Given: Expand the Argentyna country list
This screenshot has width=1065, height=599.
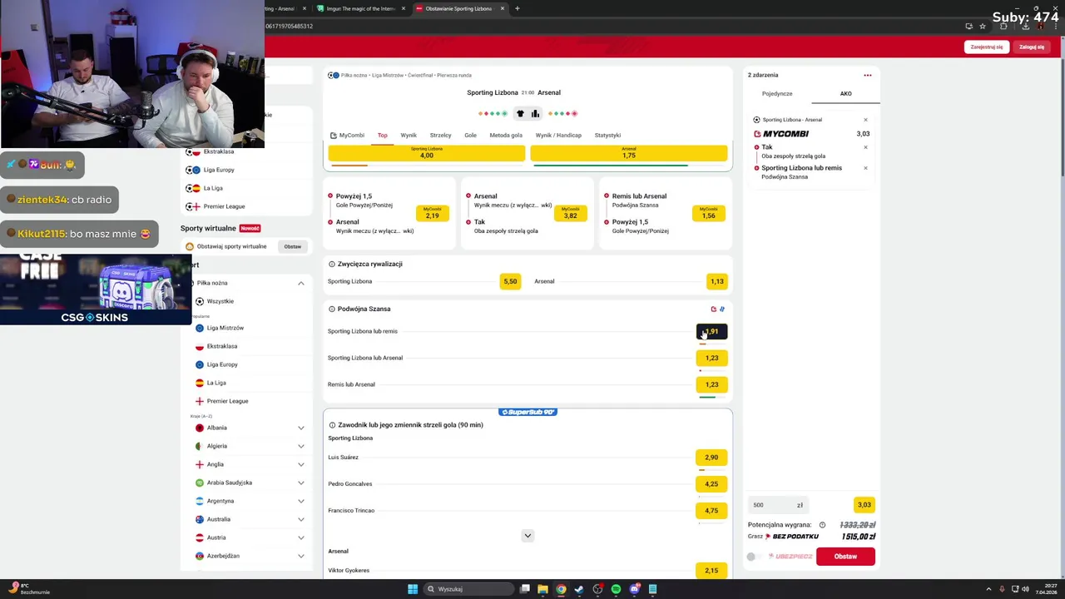Looking at the screenshot, I should [x=301, y=501].
